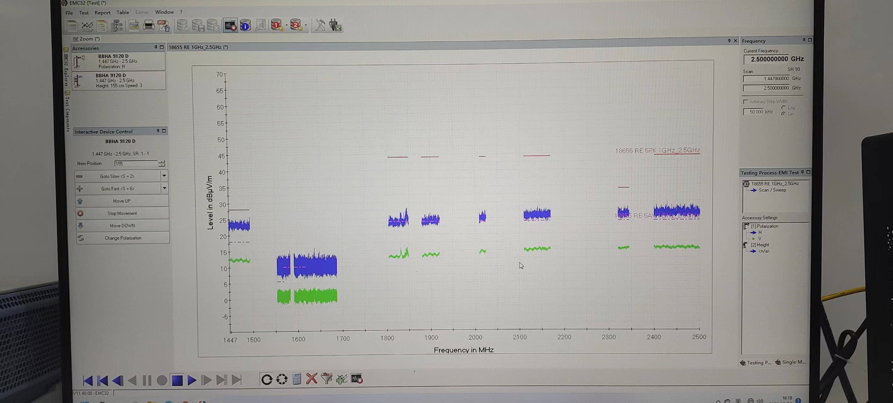Click the funnel filter icon
The image size is (893, 403).
[326, 379]
